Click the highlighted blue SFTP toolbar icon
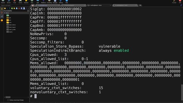 click(x=24, y=8)
